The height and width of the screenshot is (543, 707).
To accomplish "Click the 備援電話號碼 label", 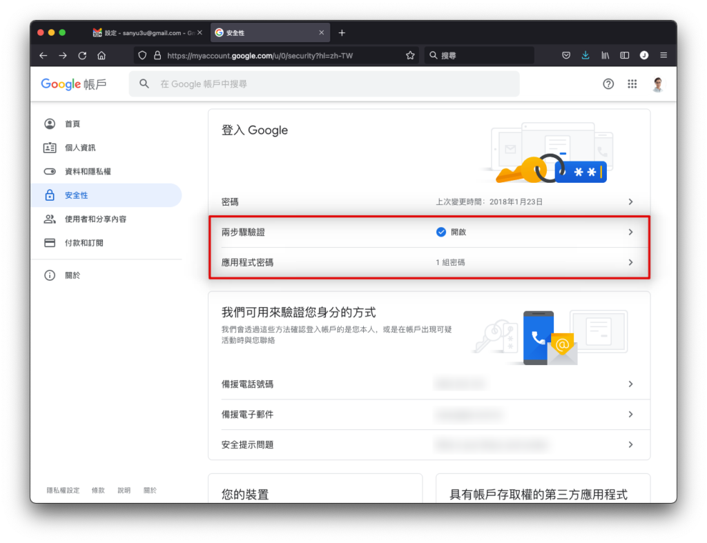I will coord(247,384).
